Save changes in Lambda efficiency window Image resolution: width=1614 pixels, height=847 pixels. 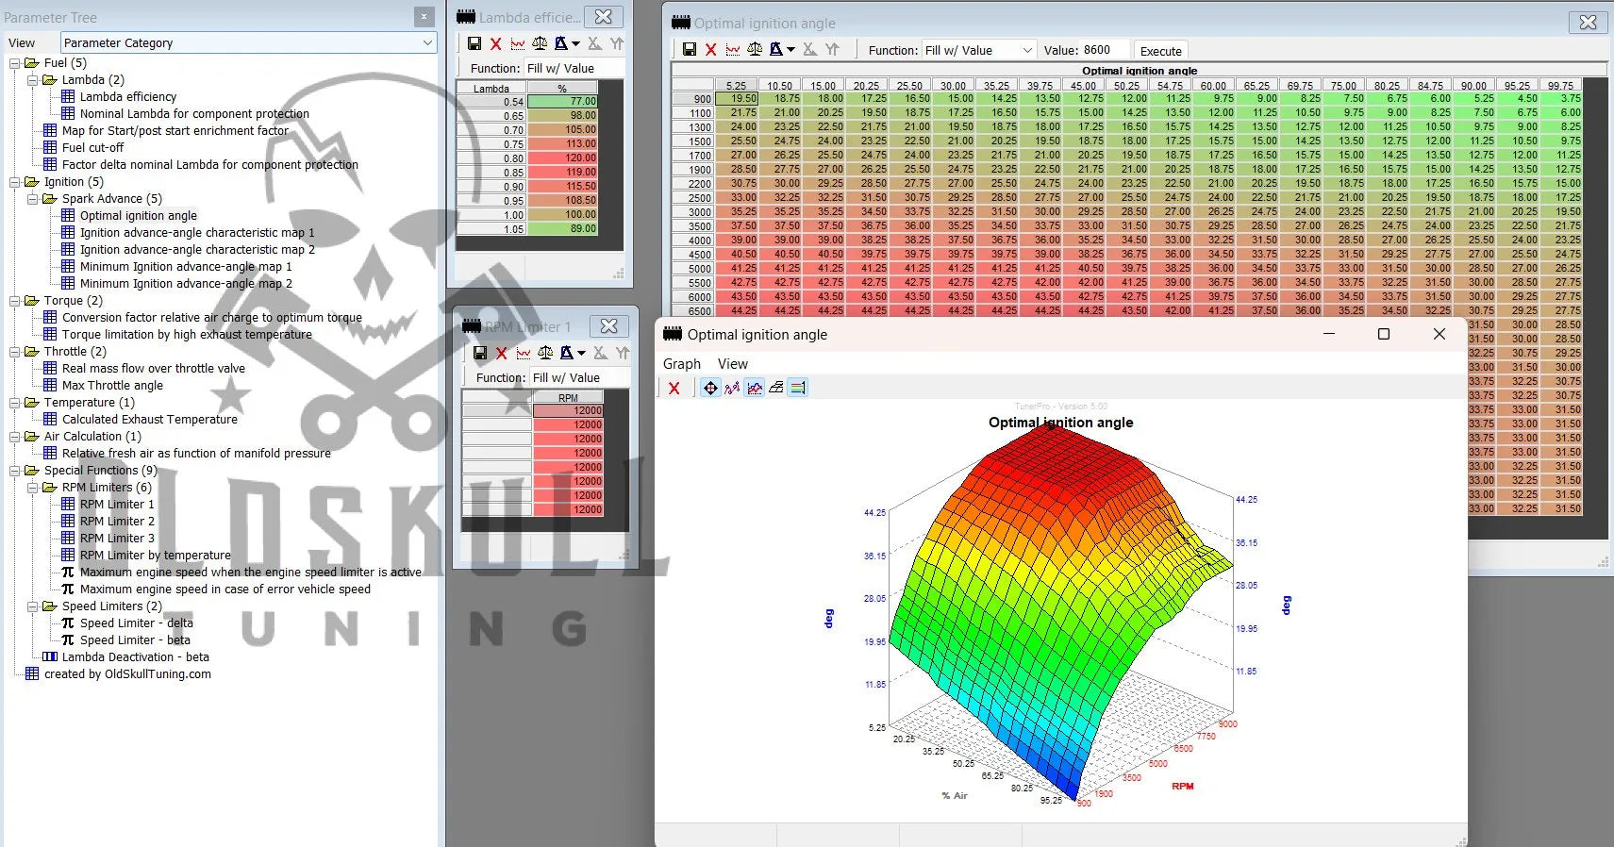pos(474,43)
